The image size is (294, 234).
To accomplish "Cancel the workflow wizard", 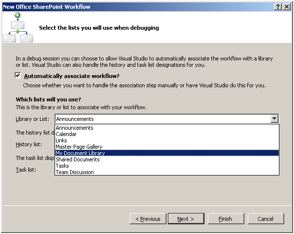I will pyautogui.click(x=266, y=219).
